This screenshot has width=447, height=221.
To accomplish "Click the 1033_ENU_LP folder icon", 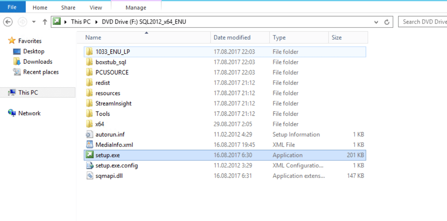I will [89, 52].
